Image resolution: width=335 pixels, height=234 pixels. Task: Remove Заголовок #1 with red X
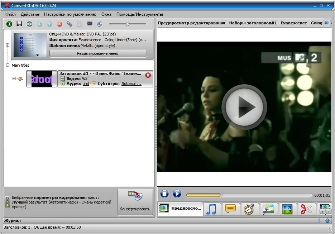[x=148, y=75]
